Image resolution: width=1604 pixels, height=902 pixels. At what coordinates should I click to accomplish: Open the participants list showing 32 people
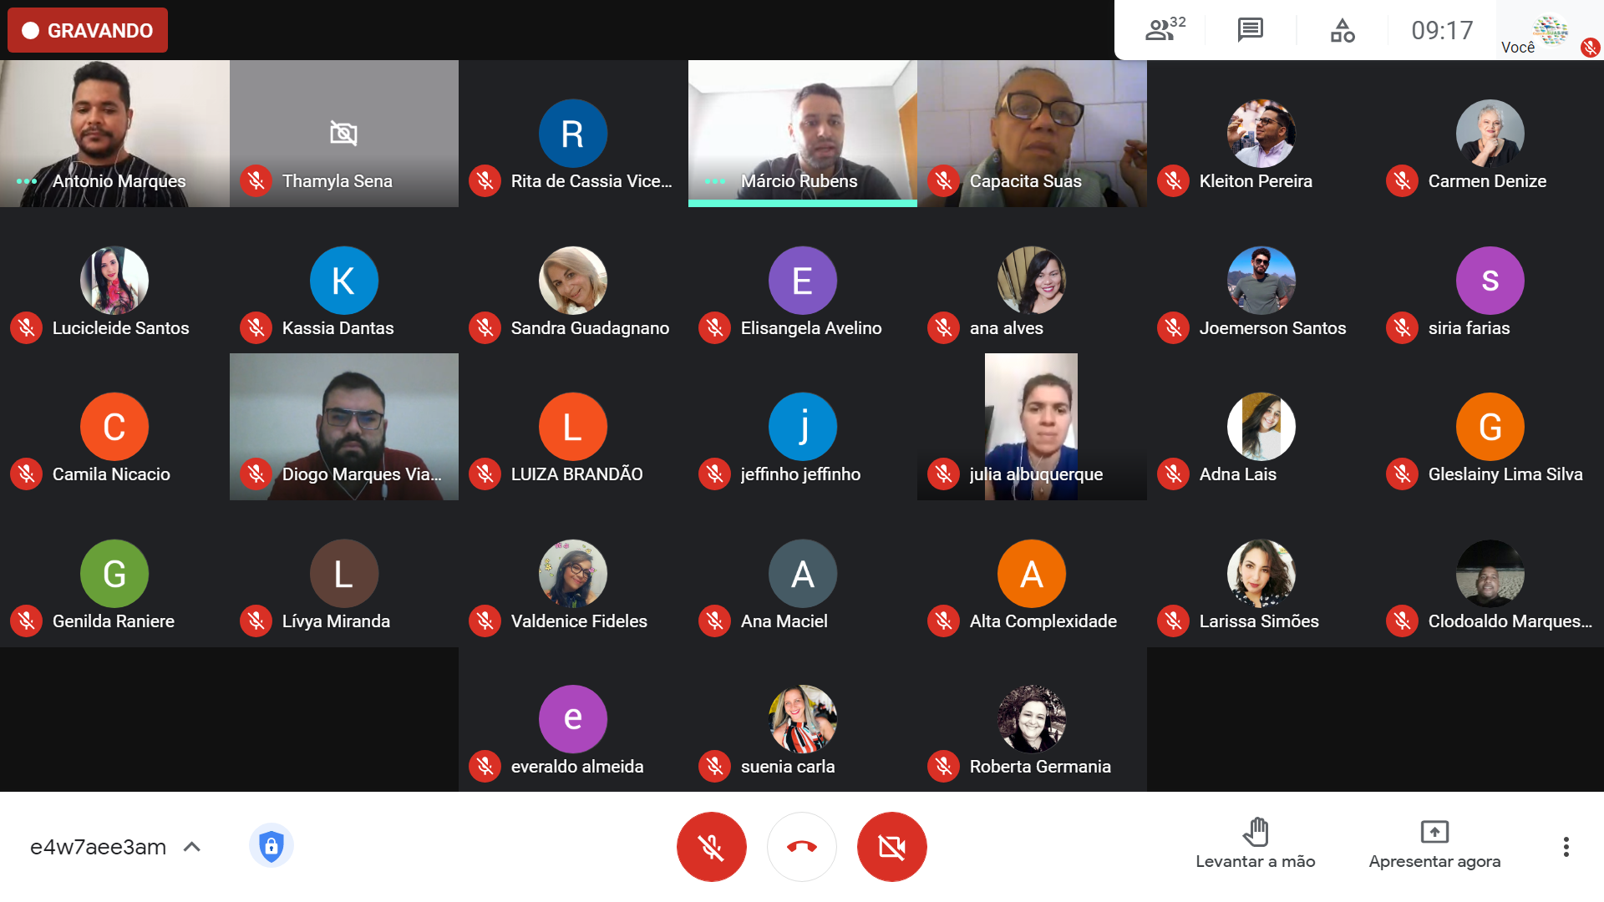point(1165,30)
